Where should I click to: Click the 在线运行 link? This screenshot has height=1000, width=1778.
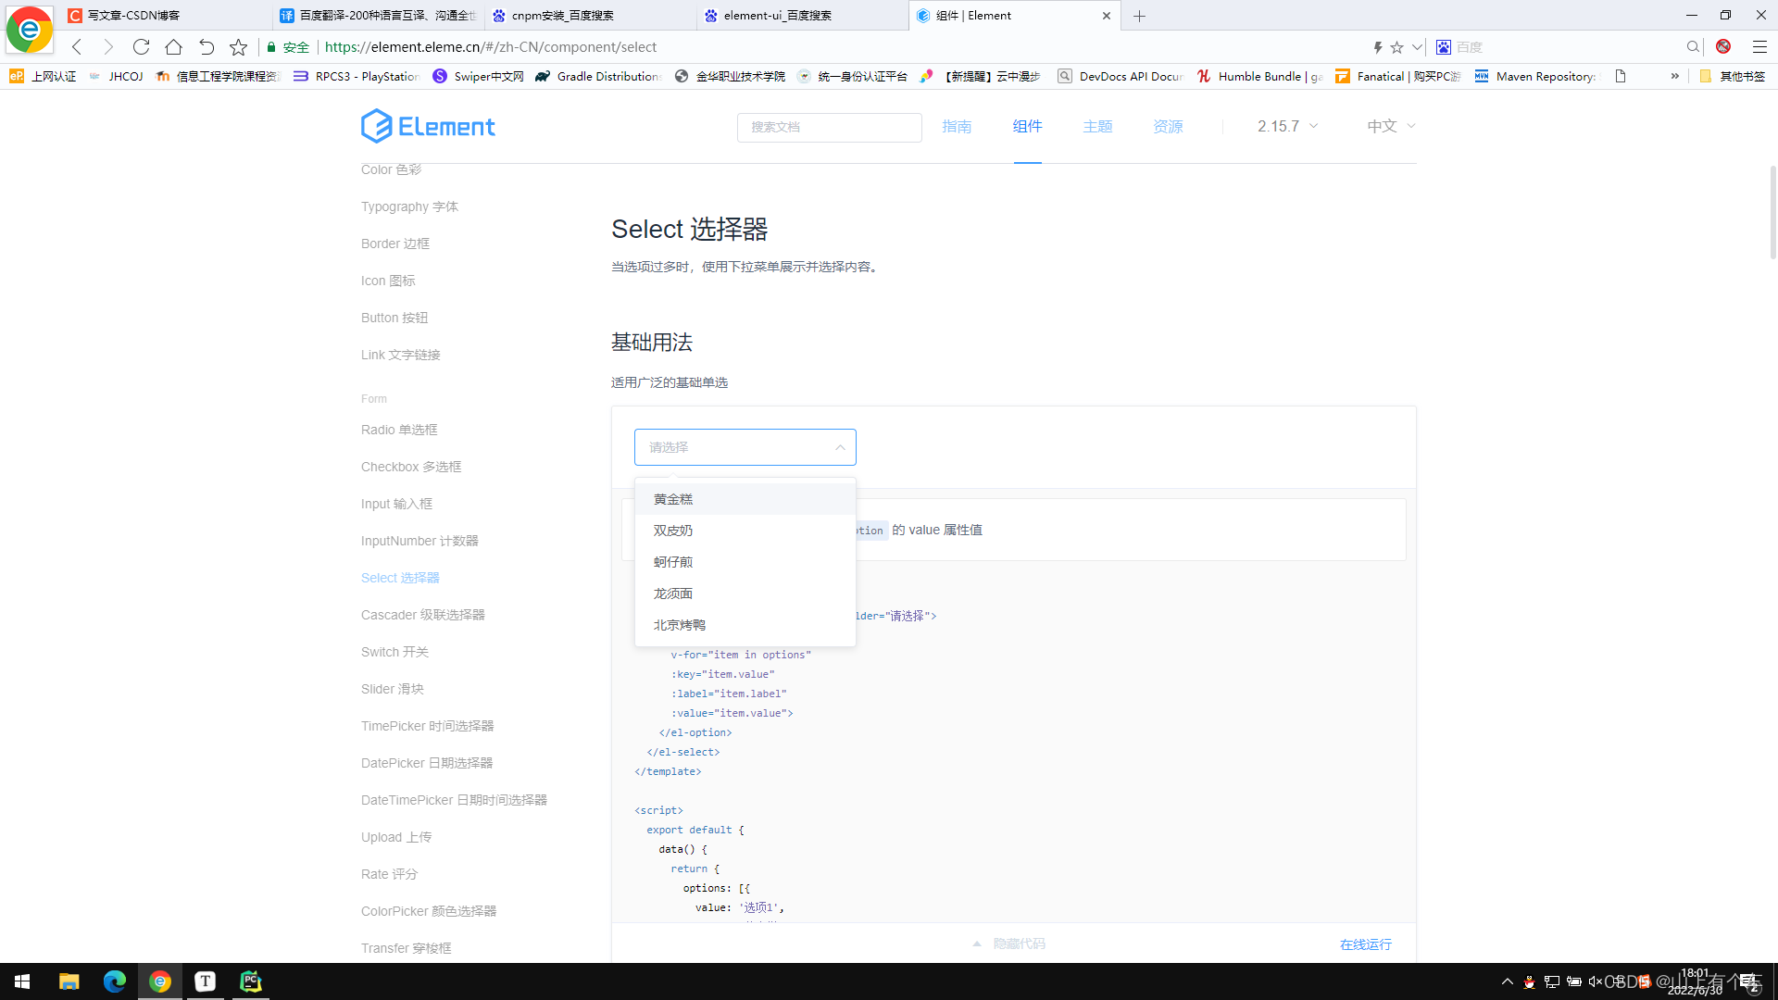[x=1365, y=944]
